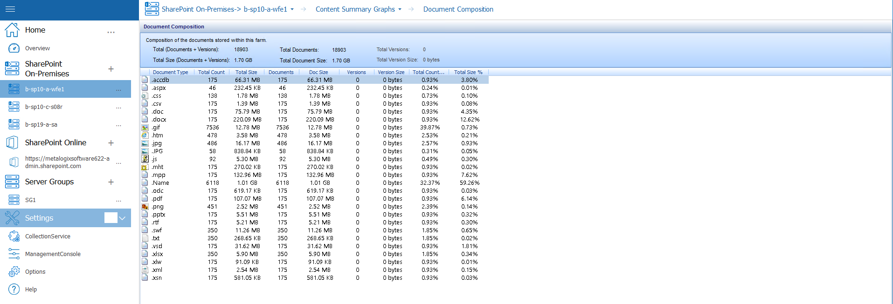This screenshot has width=893, height=304.
Task: Click the Server Groups icon
Action: (x=12, y=182)
